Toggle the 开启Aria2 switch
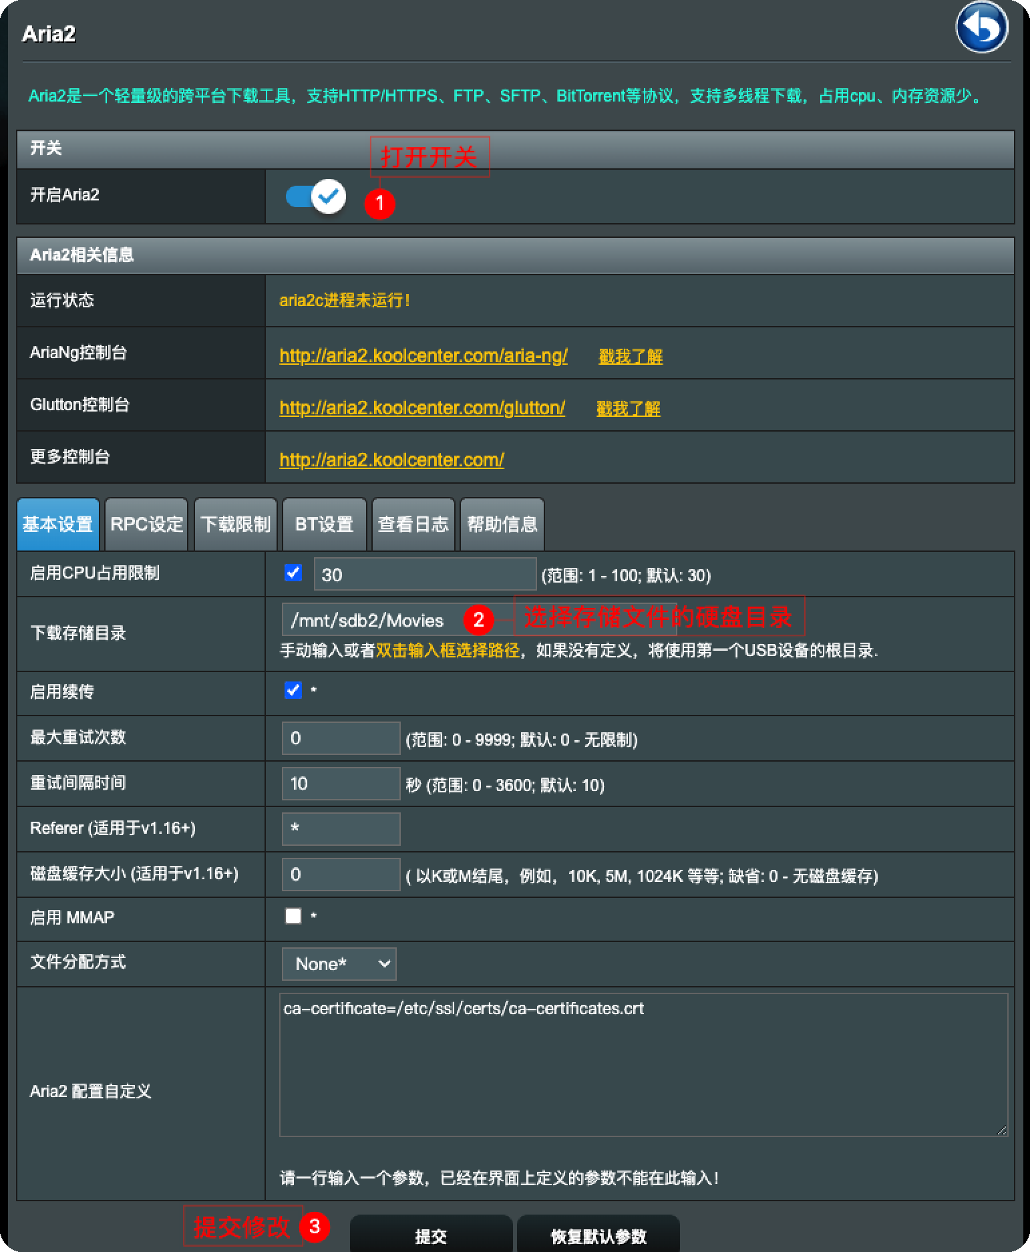The height and width of the screenshot is (1252, 1030). tap(315, 196)
